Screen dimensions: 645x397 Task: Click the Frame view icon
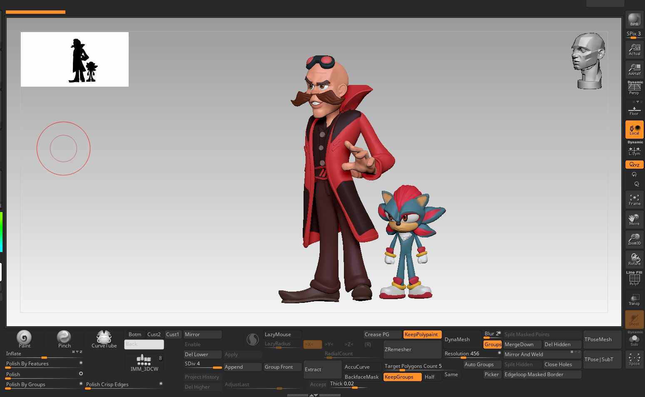pos(634,200)
